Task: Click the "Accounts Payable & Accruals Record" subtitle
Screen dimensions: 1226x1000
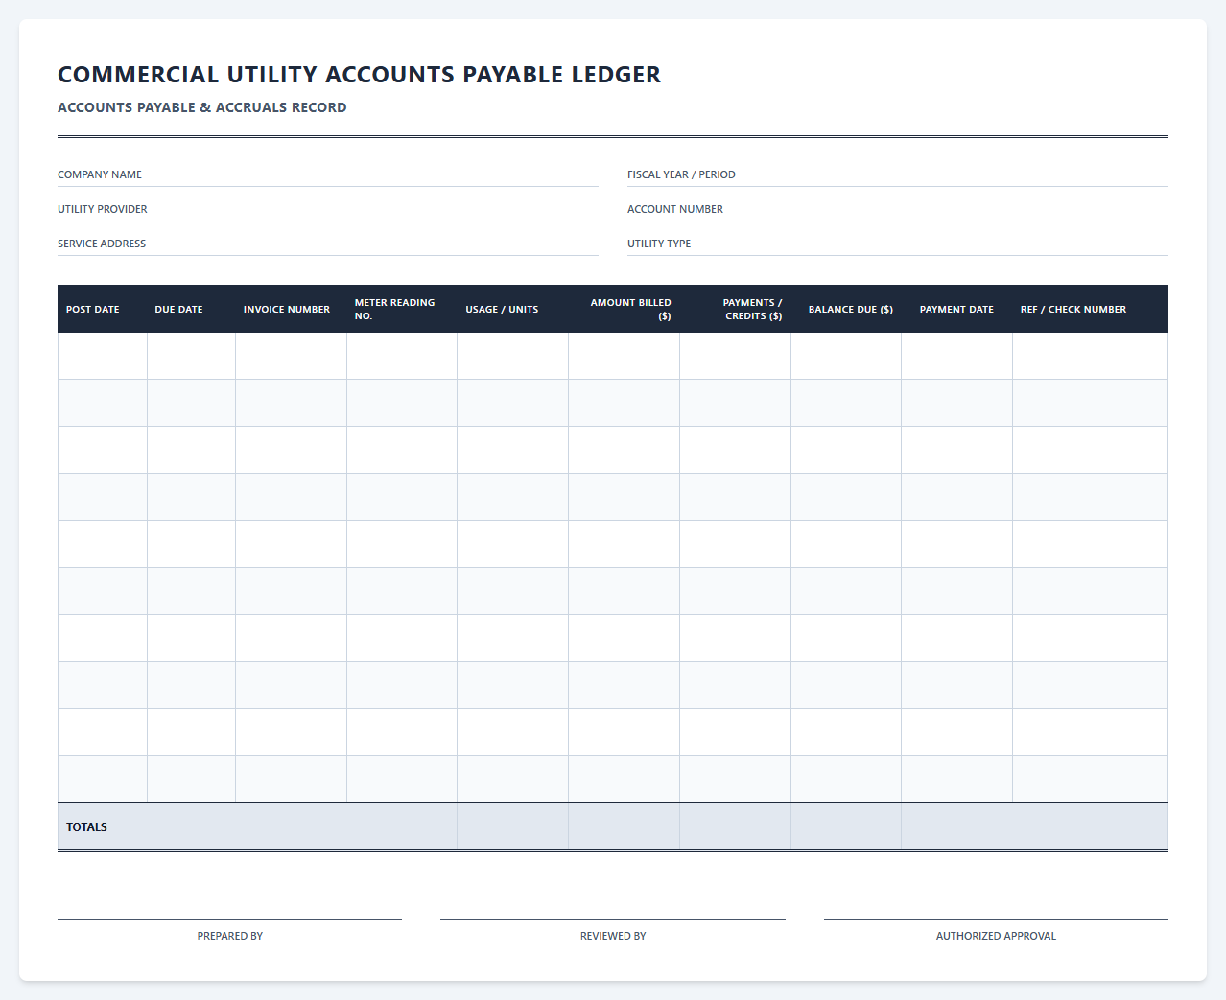Action: click(202, 107)
